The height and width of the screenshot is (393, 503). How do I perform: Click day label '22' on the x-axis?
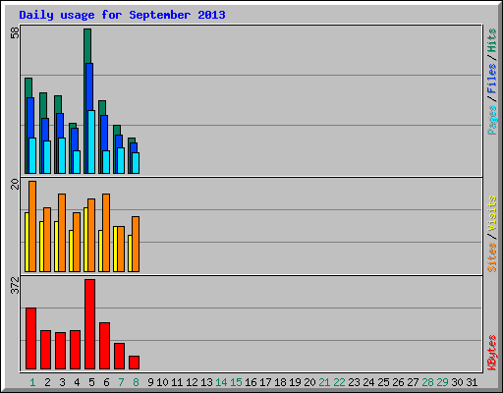(339, 382)
